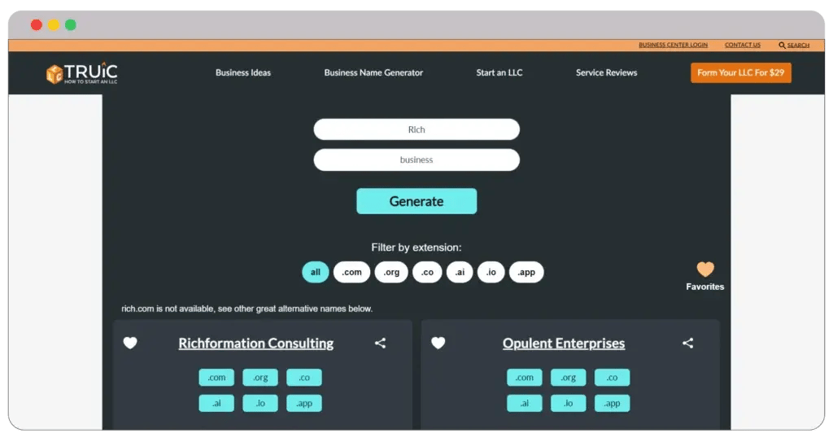The image size is (833, 442).
Task: Click the 'Rich' keyword input field
Action: (x=416, y=129)
